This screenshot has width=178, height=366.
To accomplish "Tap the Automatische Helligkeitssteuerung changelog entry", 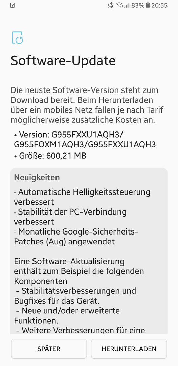I will tap(82, 197).
